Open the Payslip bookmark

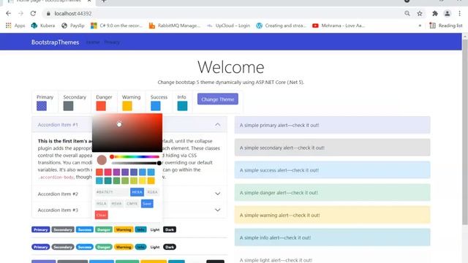(x=73, y=26)
